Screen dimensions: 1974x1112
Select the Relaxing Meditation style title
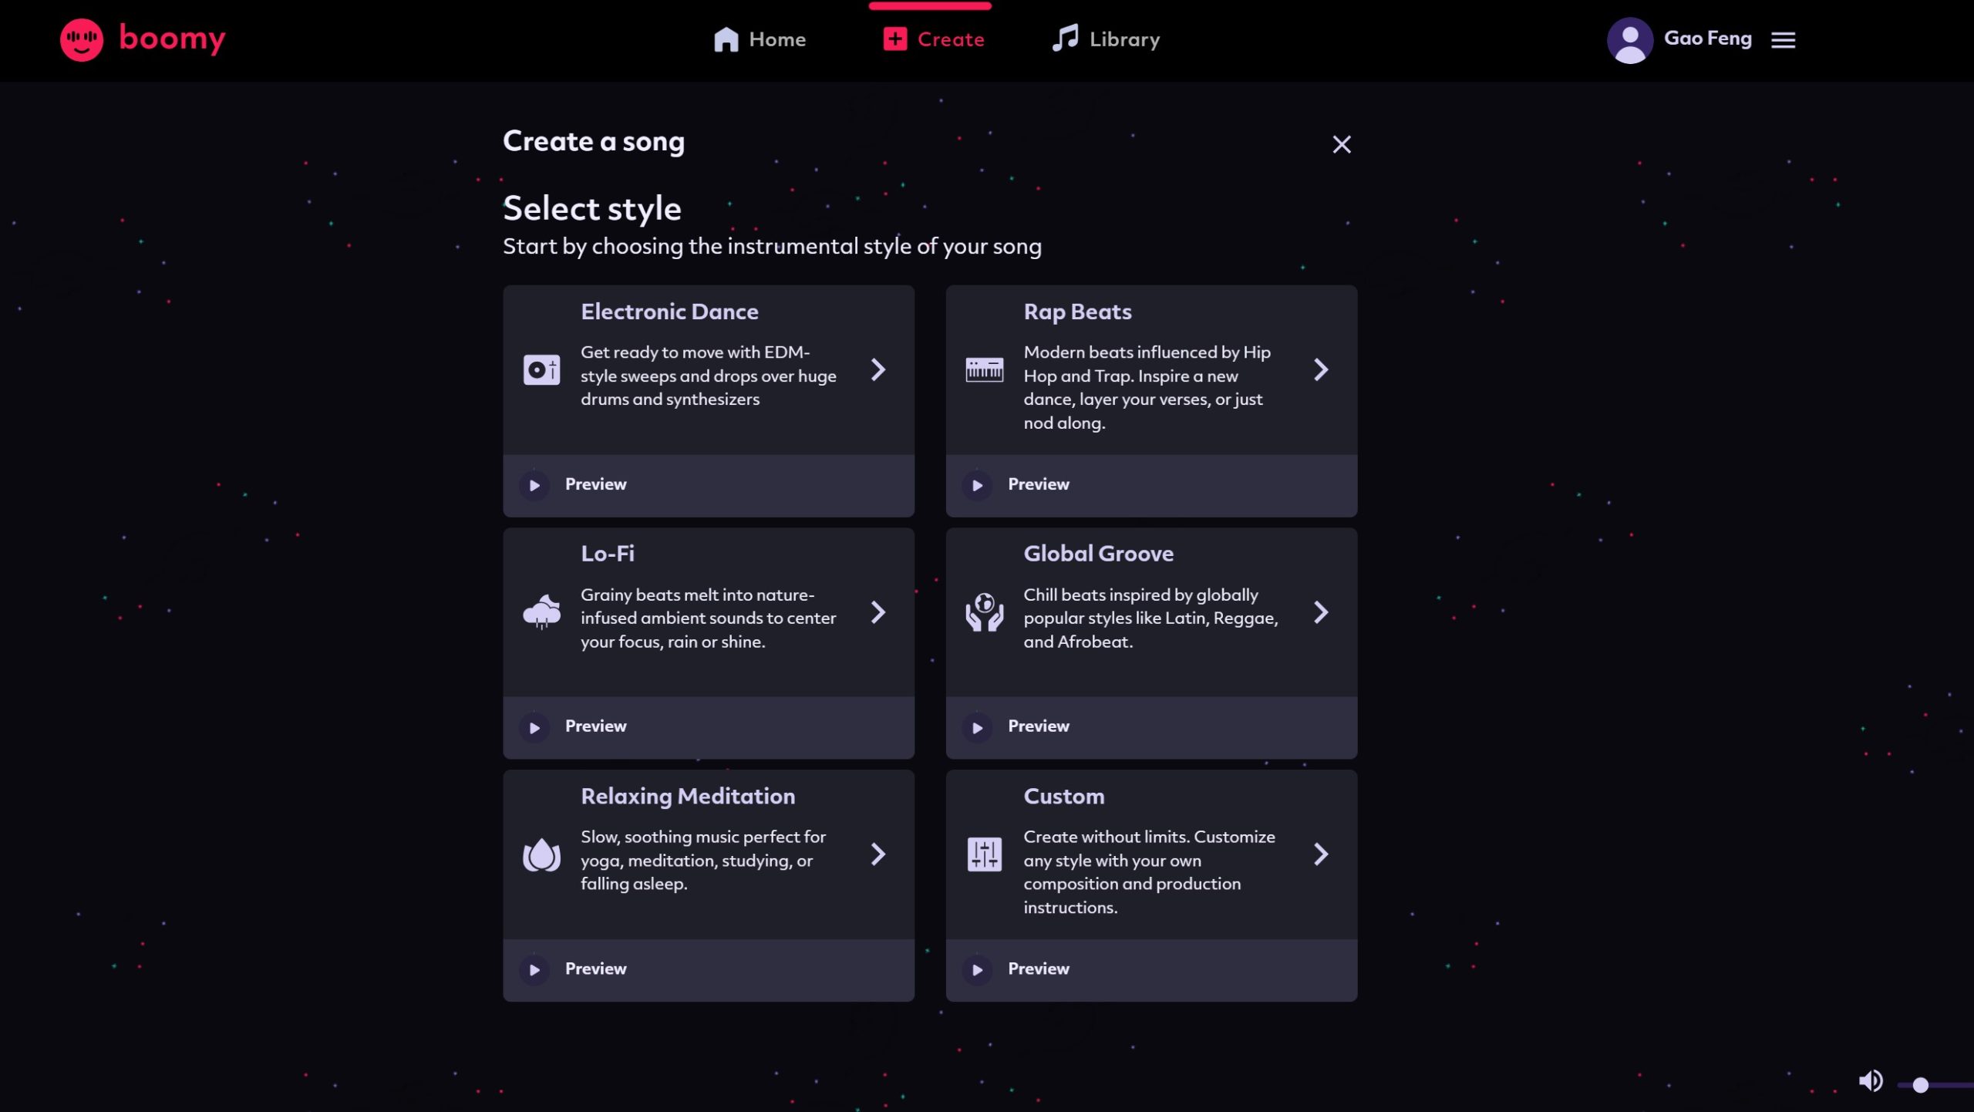[687, 796]
